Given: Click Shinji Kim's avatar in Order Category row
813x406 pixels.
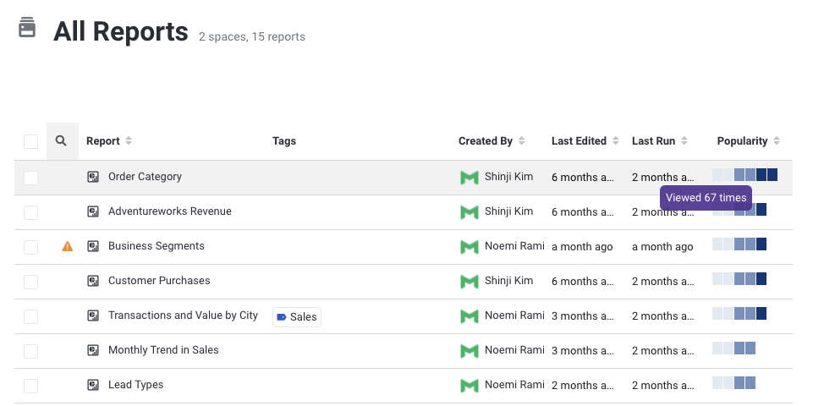Looking at the screenshot, I should 469,178.
